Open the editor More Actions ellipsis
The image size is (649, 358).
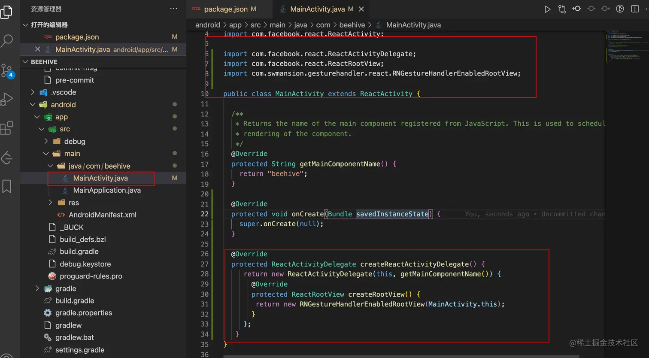pos(647,9)
